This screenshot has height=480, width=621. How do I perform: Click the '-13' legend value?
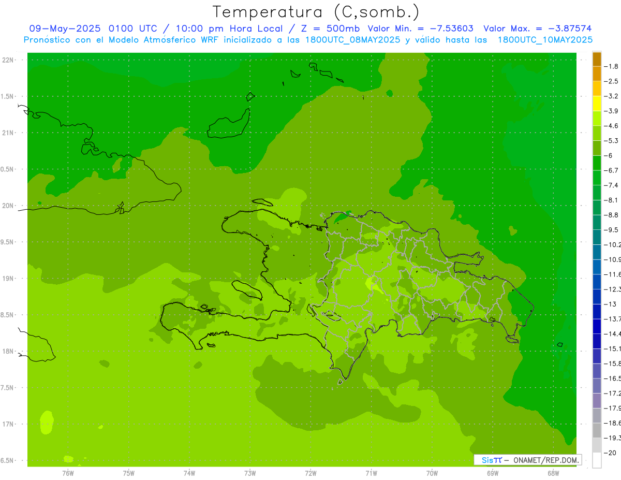[611, 304]
